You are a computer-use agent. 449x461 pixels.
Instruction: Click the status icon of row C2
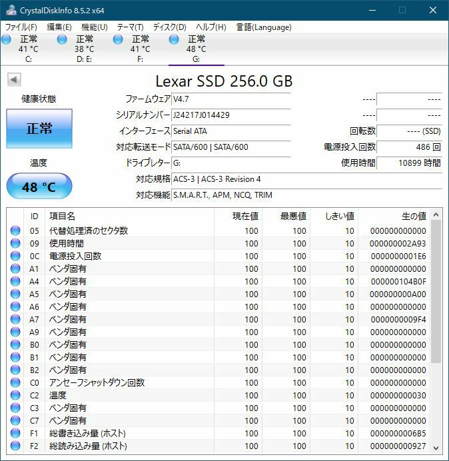15,395
